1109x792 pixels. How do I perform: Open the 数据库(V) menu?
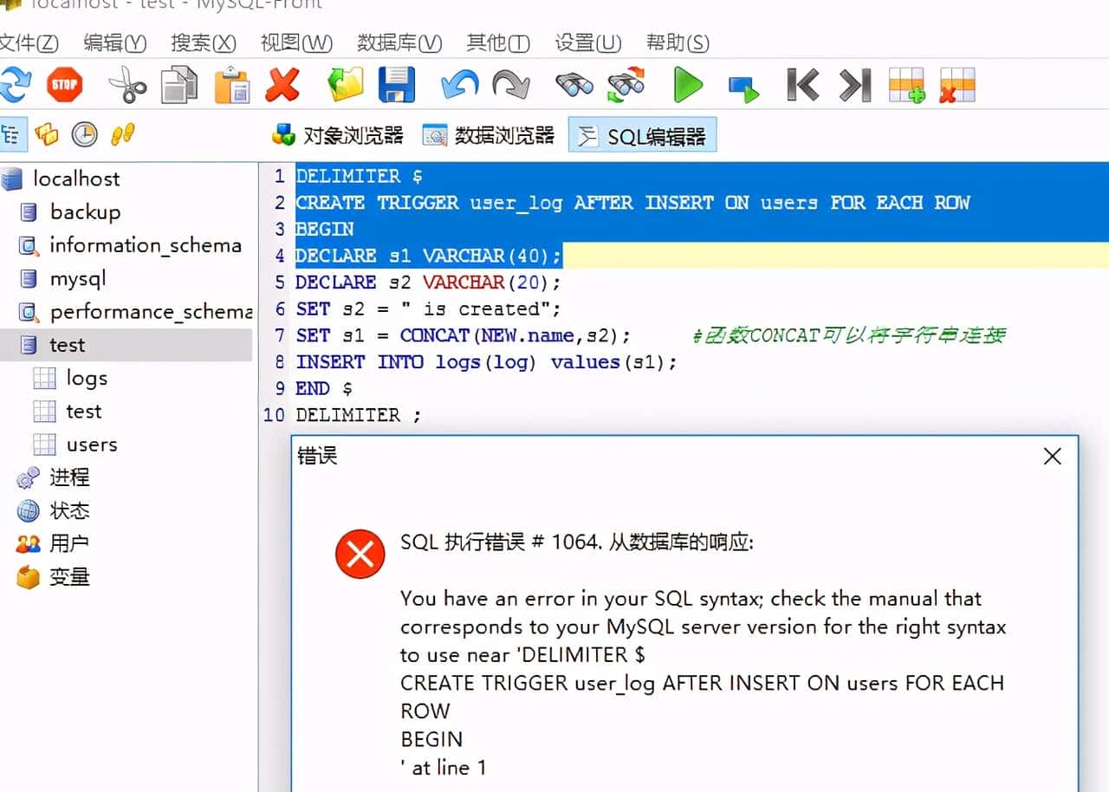pyautogui.click(x=399, y=42)
